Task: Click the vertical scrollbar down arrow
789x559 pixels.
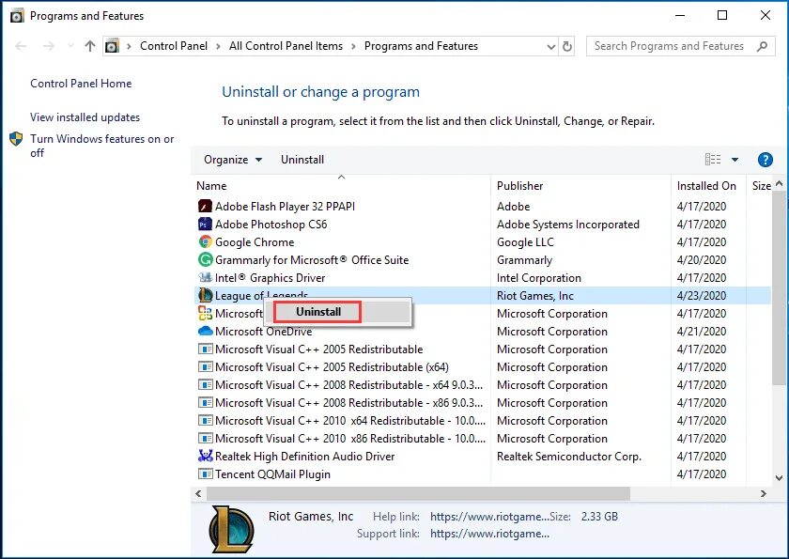Action: 779,478
